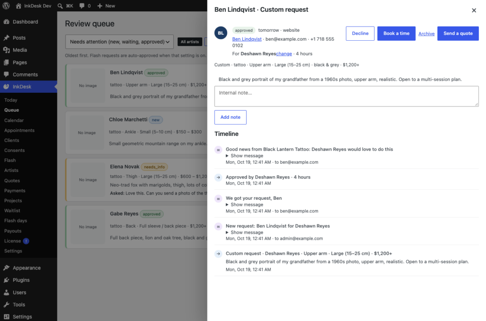The image size is (486, 321).
Task: Open Clients in InkDesk menu
Action: 12,141
